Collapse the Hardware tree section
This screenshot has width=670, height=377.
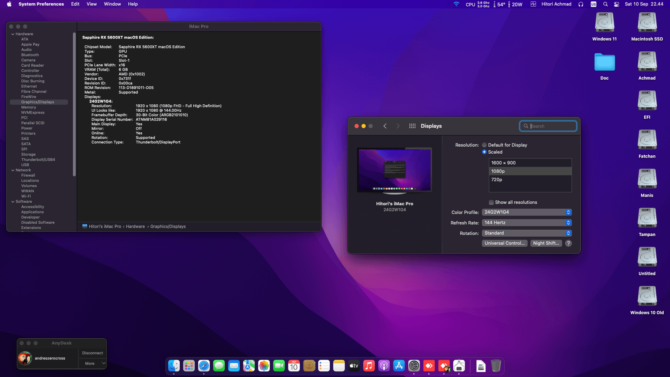click(x=13, y=34)
